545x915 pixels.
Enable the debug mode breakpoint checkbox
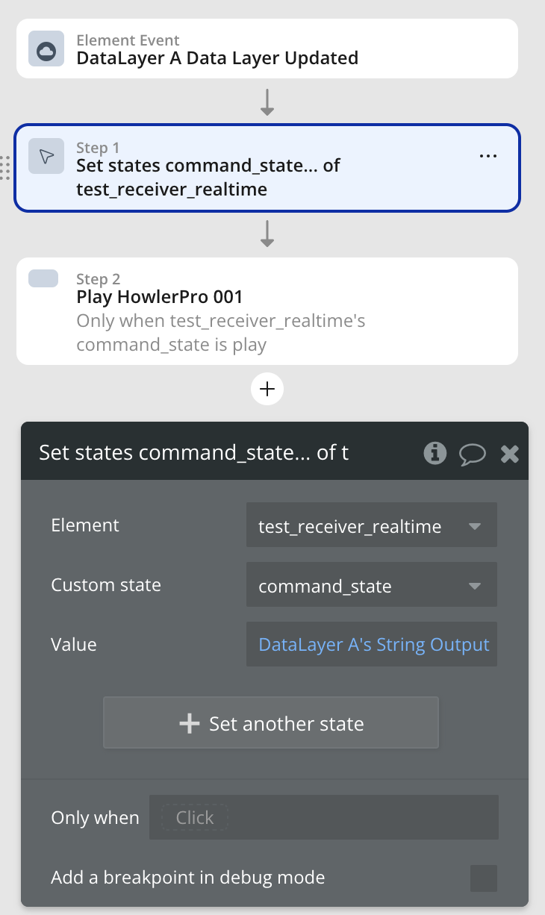483,878
